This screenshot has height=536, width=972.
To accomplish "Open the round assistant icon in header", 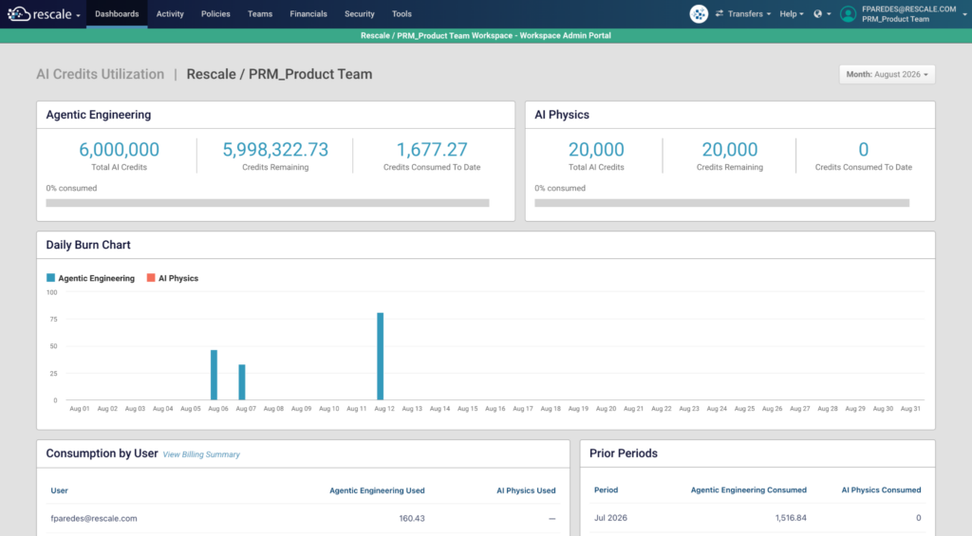I will click(x=699, y=13).
